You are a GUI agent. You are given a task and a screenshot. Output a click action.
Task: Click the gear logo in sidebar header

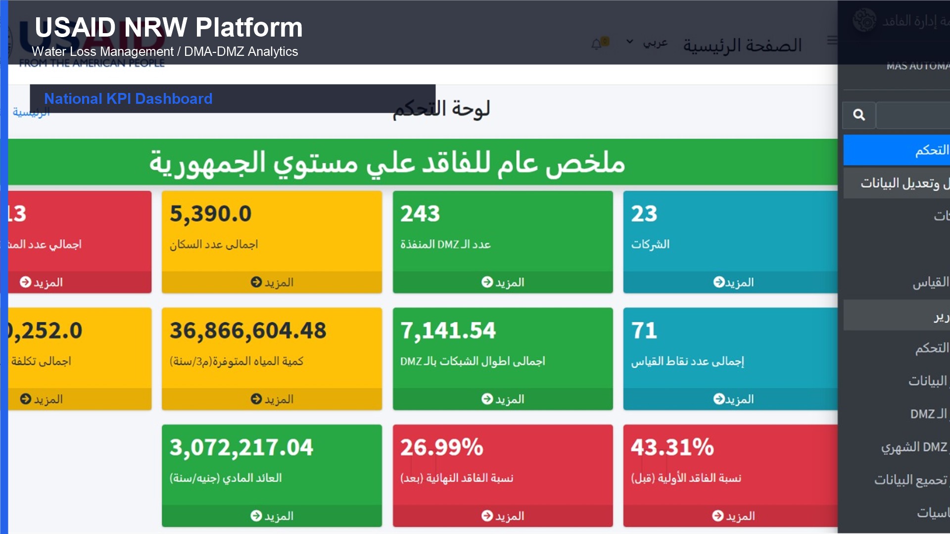point(864,20)
